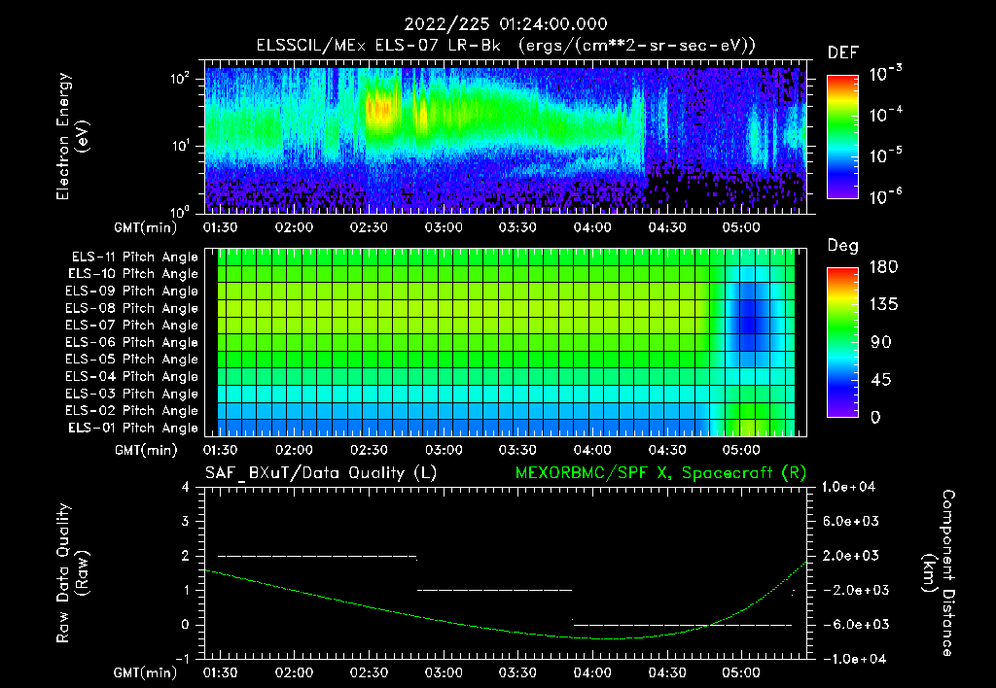Viewport: 996px width, 688px height.
Task: Click the 90 degree scale value
Action: pos(881,342)
